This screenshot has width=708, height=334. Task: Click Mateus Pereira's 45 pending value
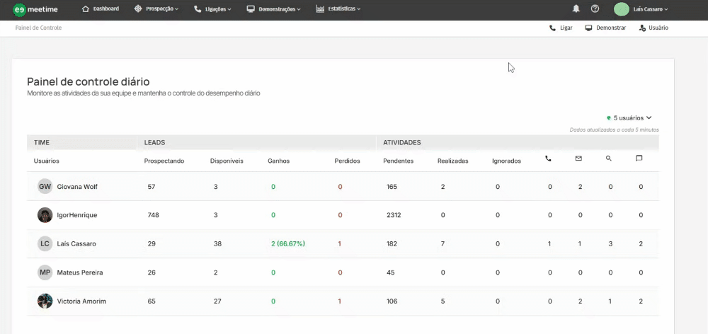click(x=391, y=272)
